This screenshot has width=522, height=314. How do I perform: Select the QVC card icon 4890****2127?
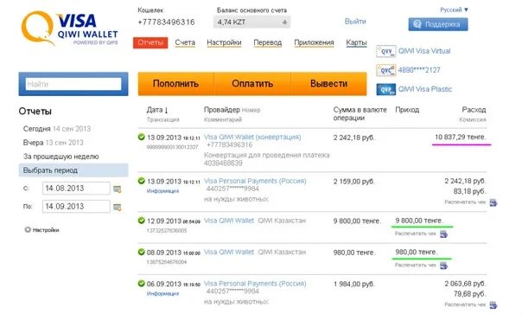[385, 70]
